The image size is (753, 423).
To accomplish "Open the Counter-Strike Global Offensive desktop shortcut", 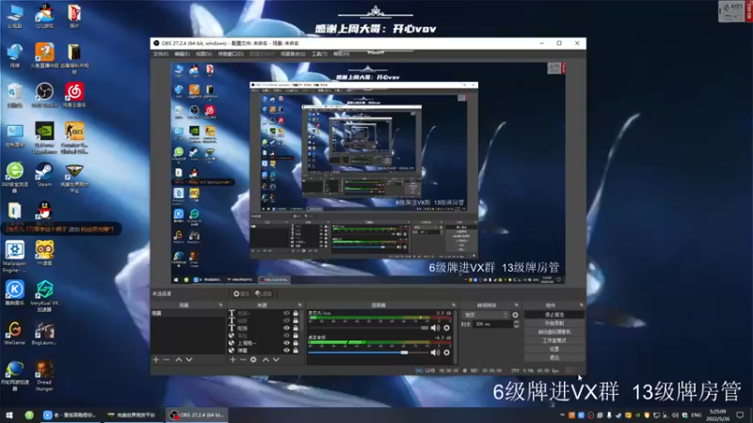I will pos(74,138).
